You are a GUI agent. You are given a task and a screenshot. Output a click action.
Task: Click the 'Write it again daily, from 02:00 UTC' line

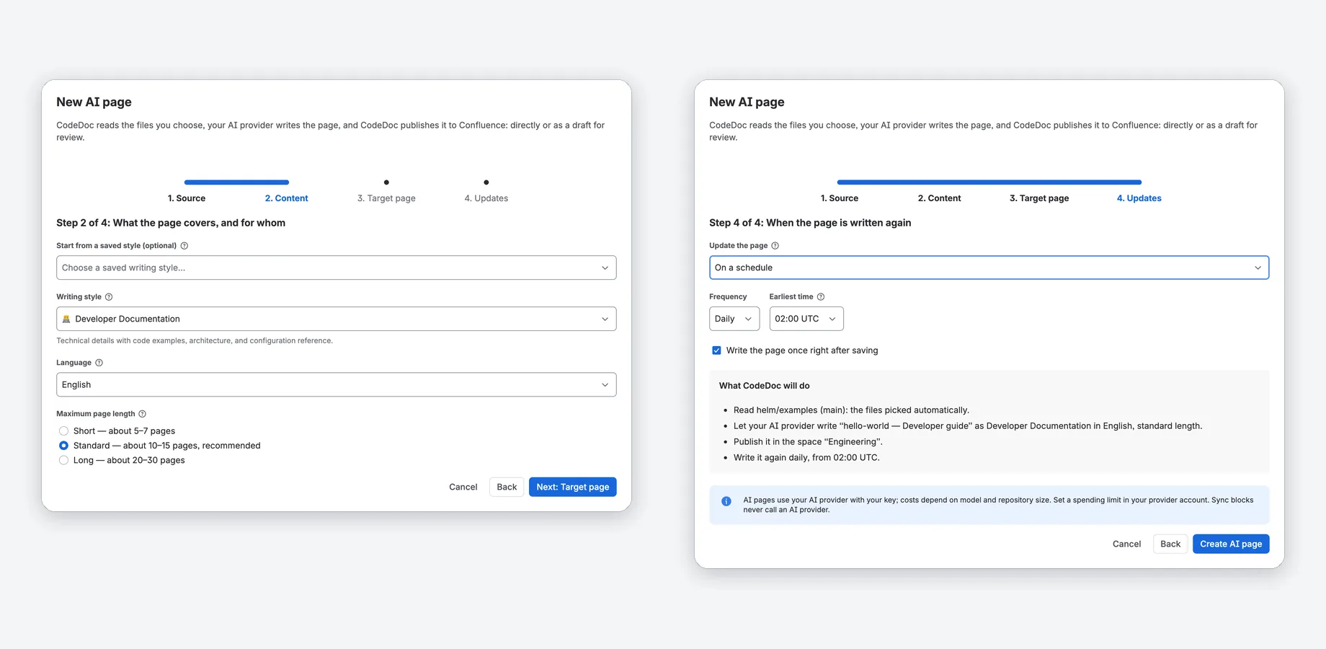pyautogui.click(x=806, y=458)
